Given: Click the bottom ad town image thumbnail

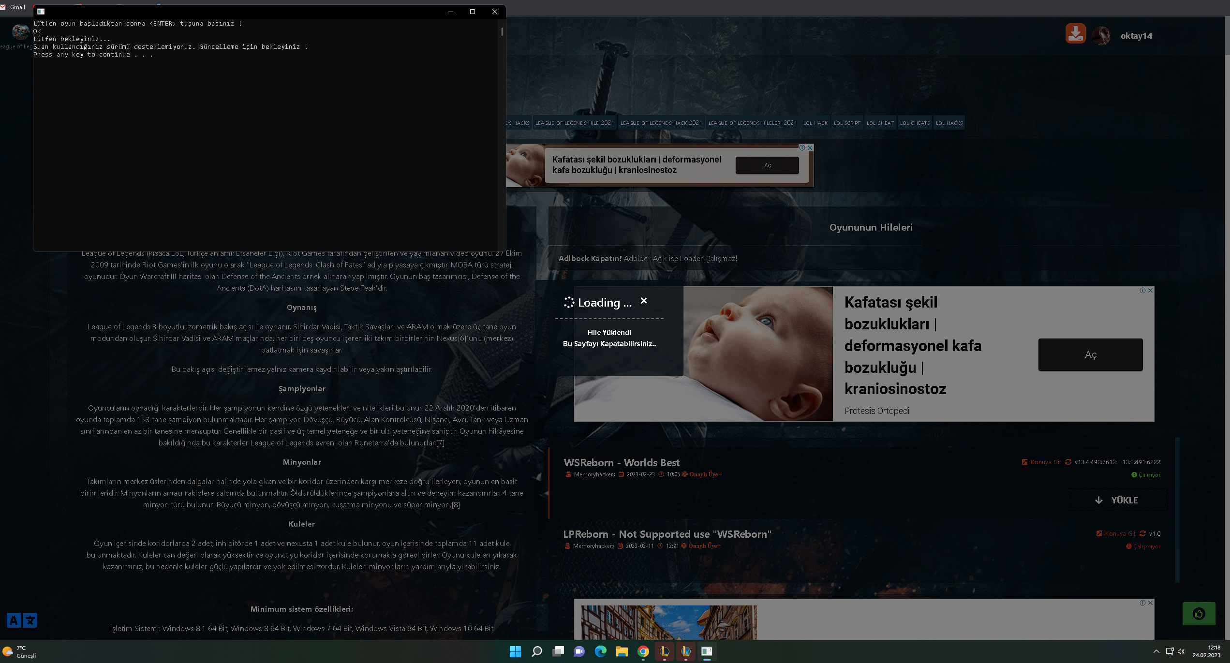Looking at the screenshot, I should point(669,622).
